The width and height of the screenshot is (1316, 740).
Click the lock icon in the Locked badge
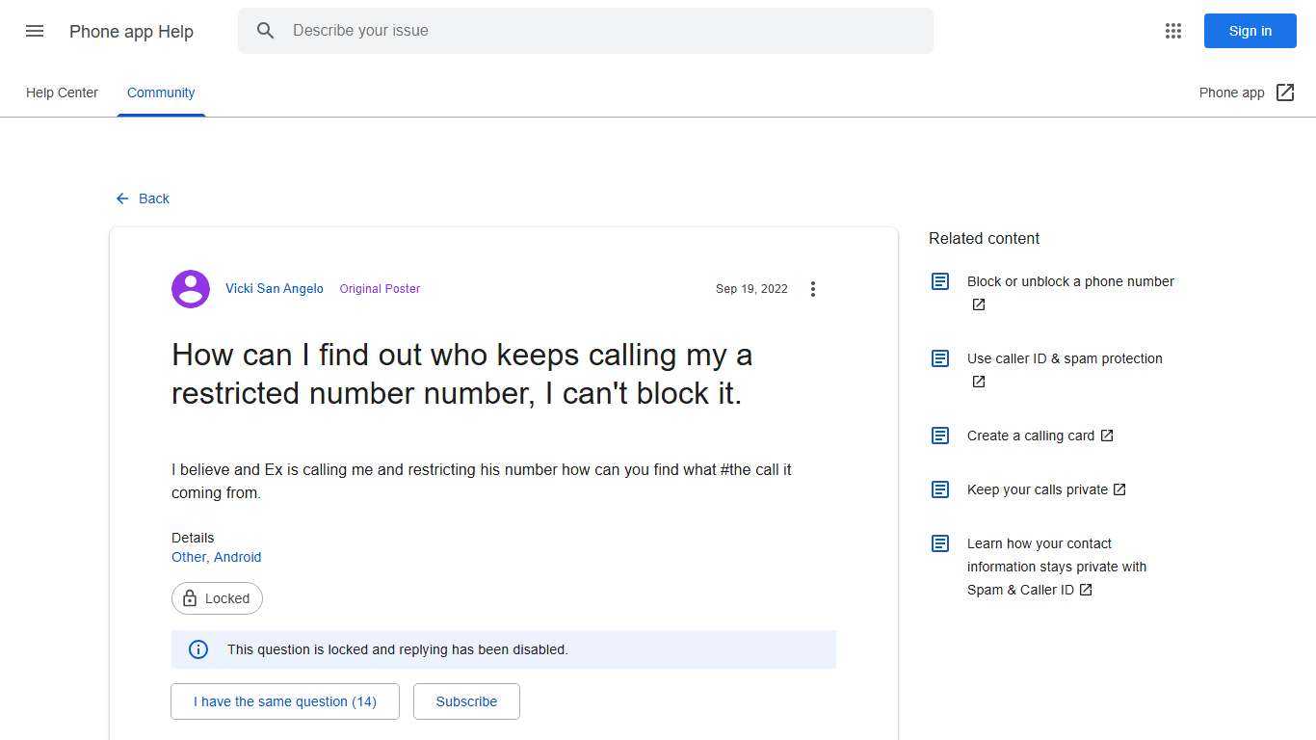(189, 597)
